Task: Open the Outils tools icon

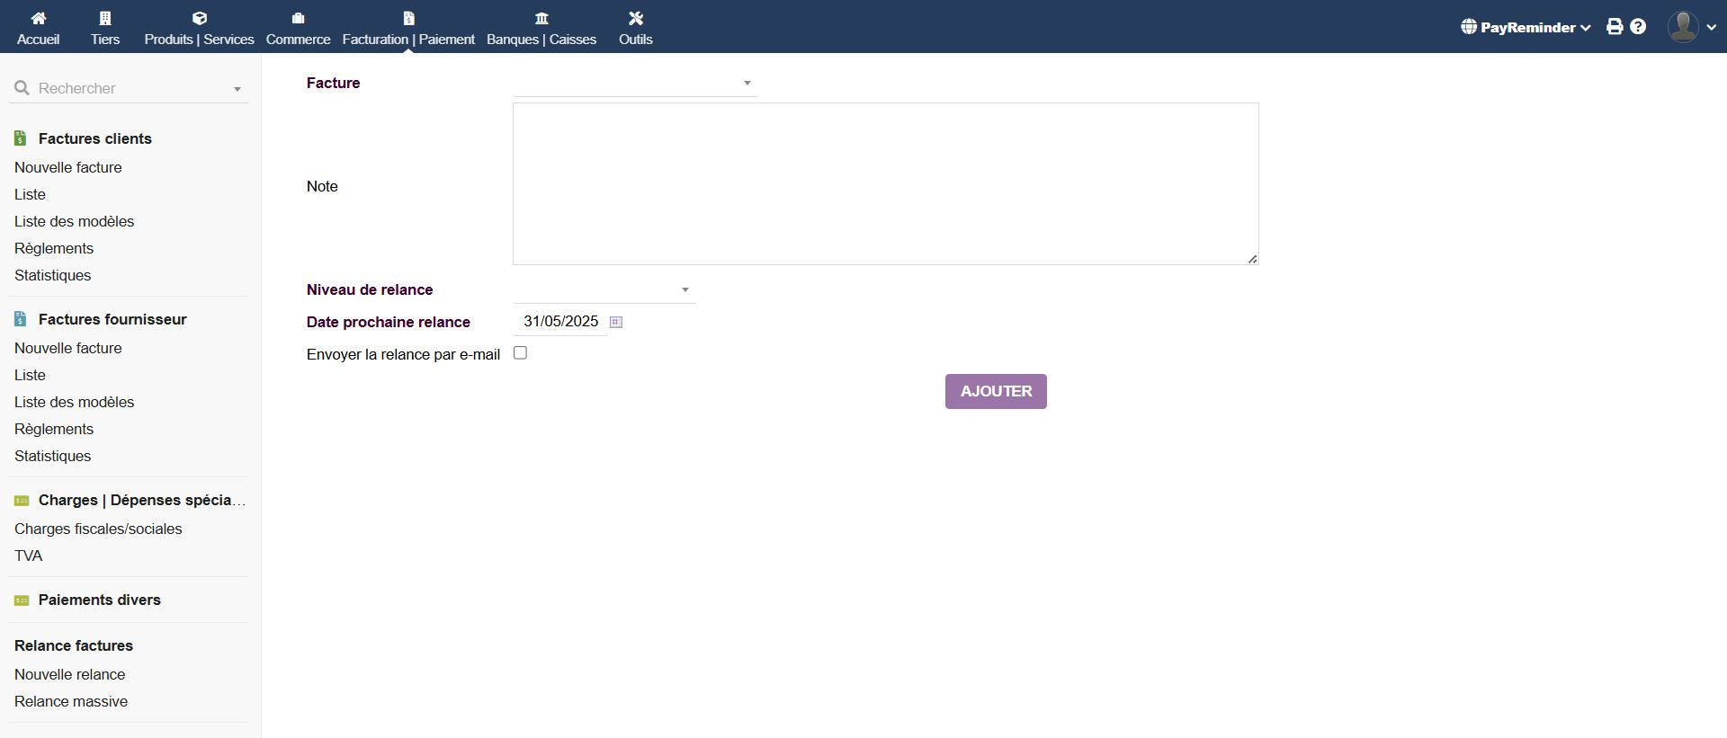Action: [635, 18]
